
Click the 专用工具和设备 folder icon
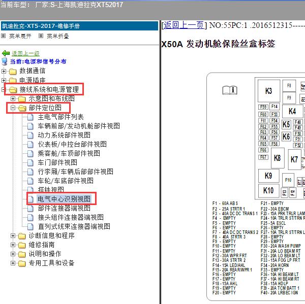22,263
